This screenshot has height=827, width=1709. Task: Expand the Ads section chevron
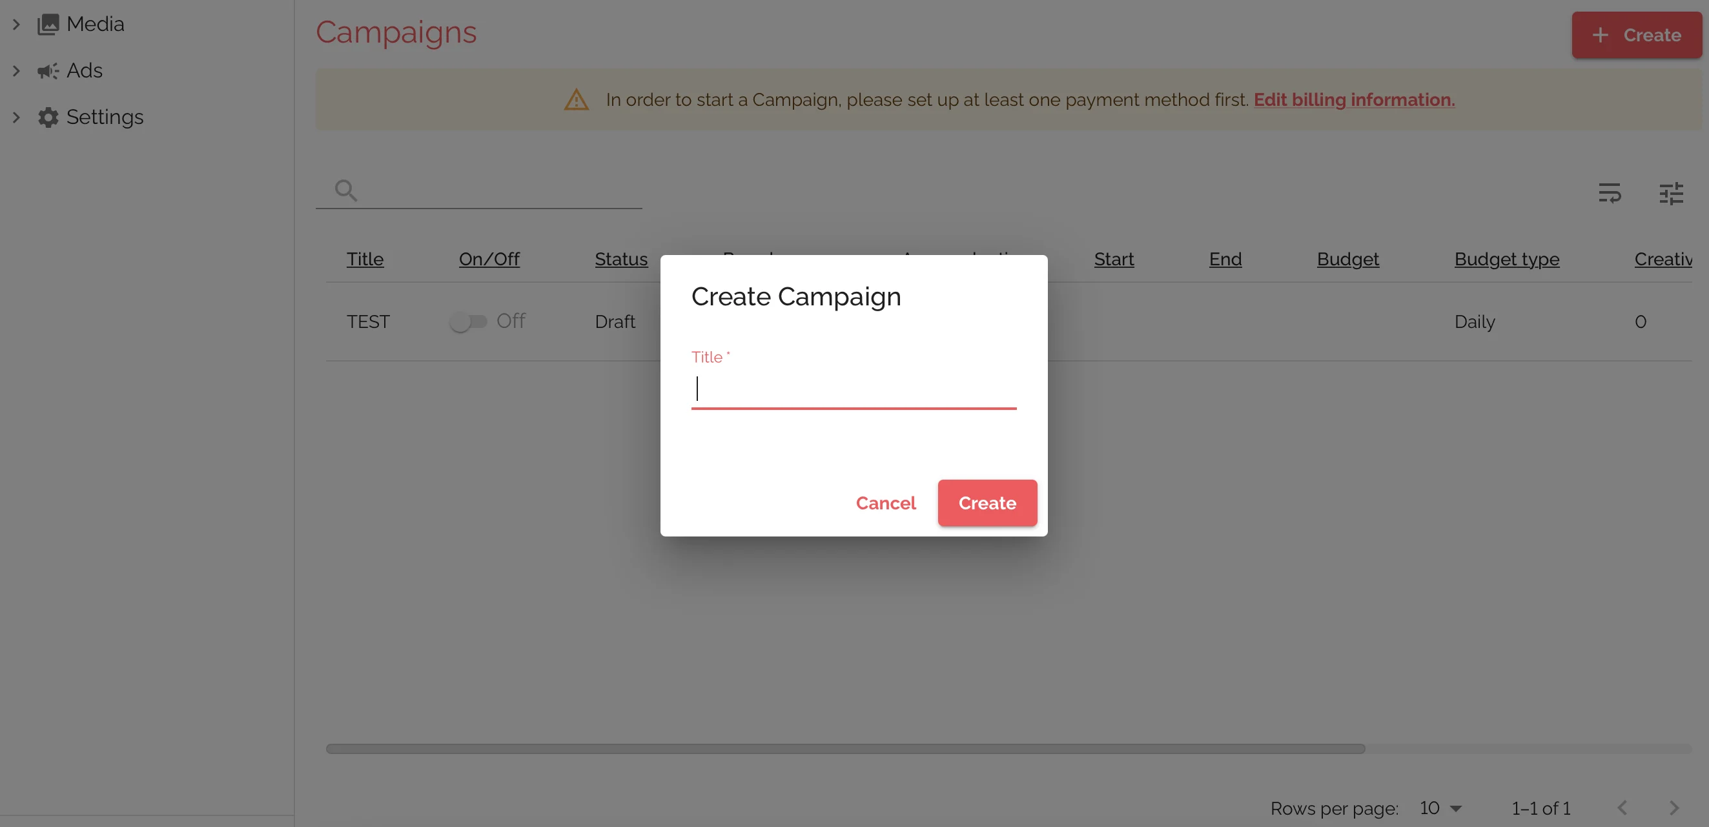[16, 71]
